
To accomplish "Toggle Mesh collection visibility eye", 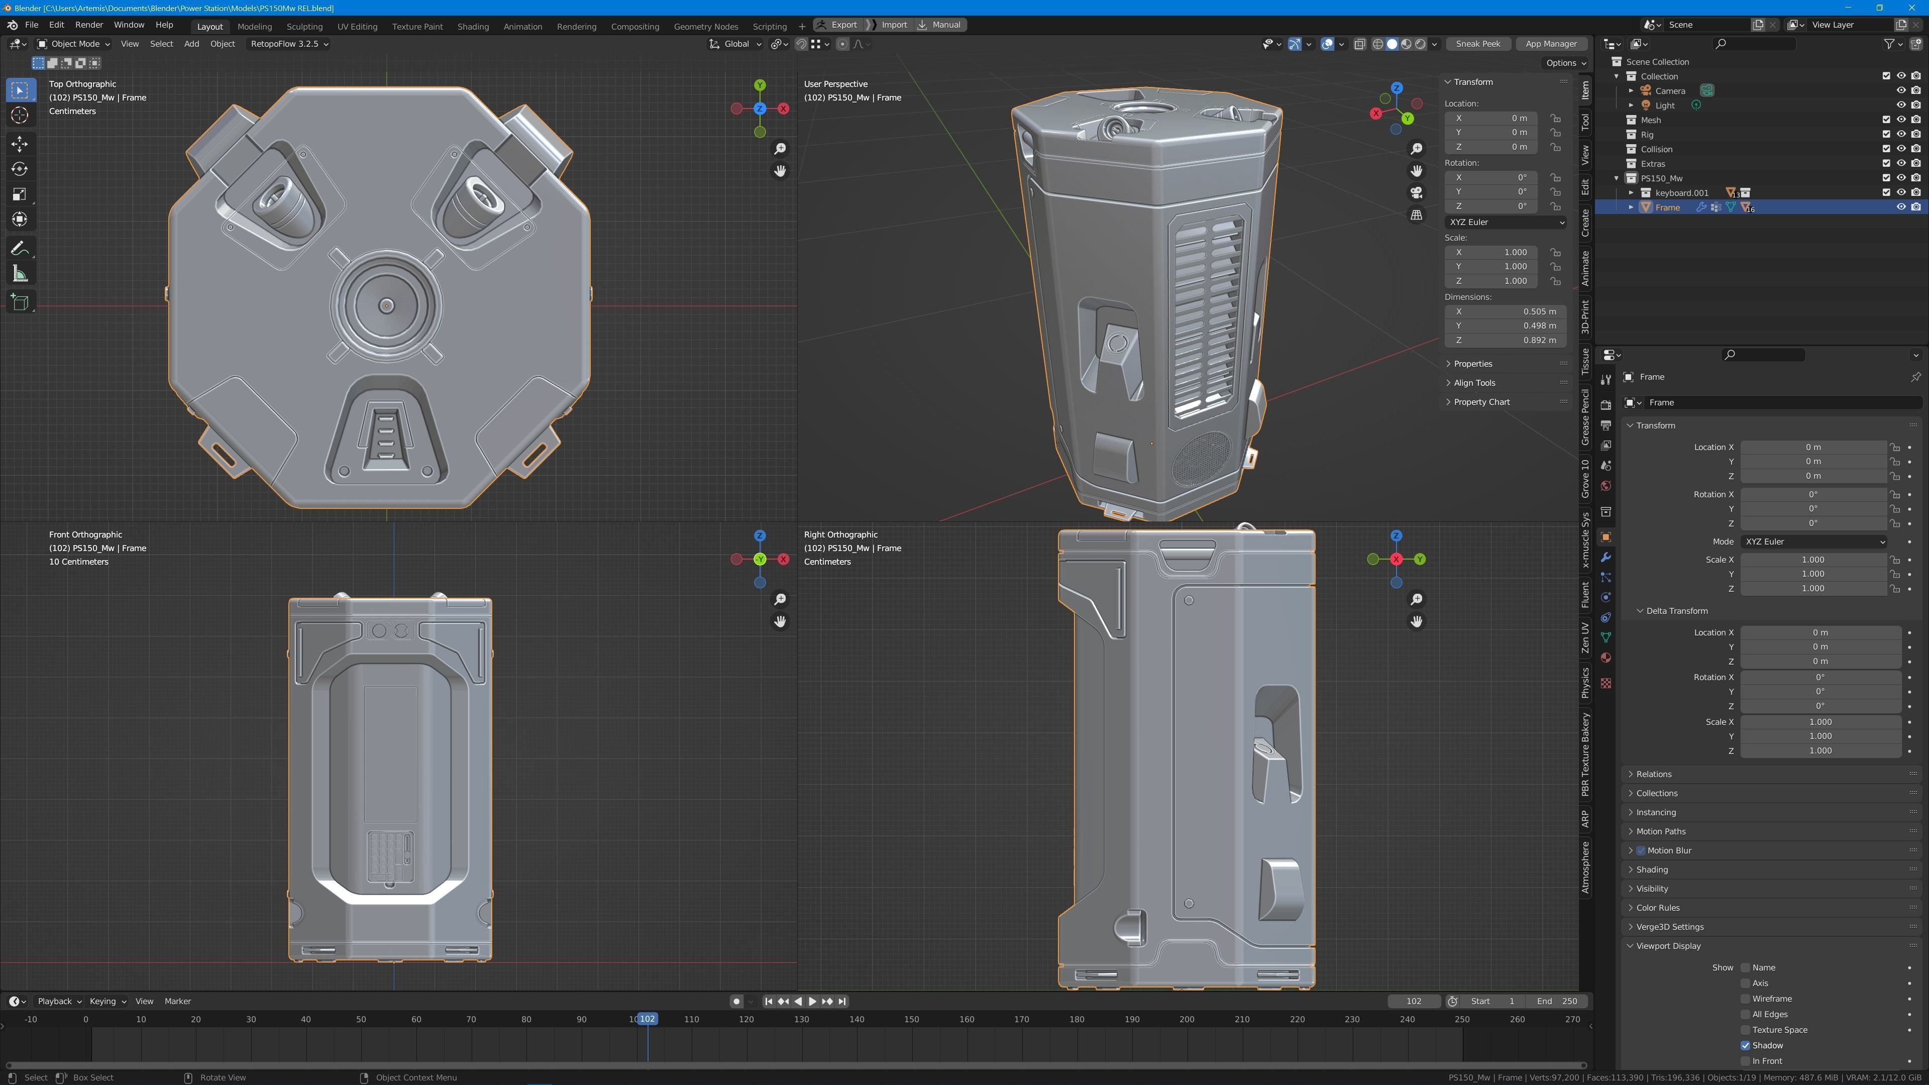I will click(1900, 120).
